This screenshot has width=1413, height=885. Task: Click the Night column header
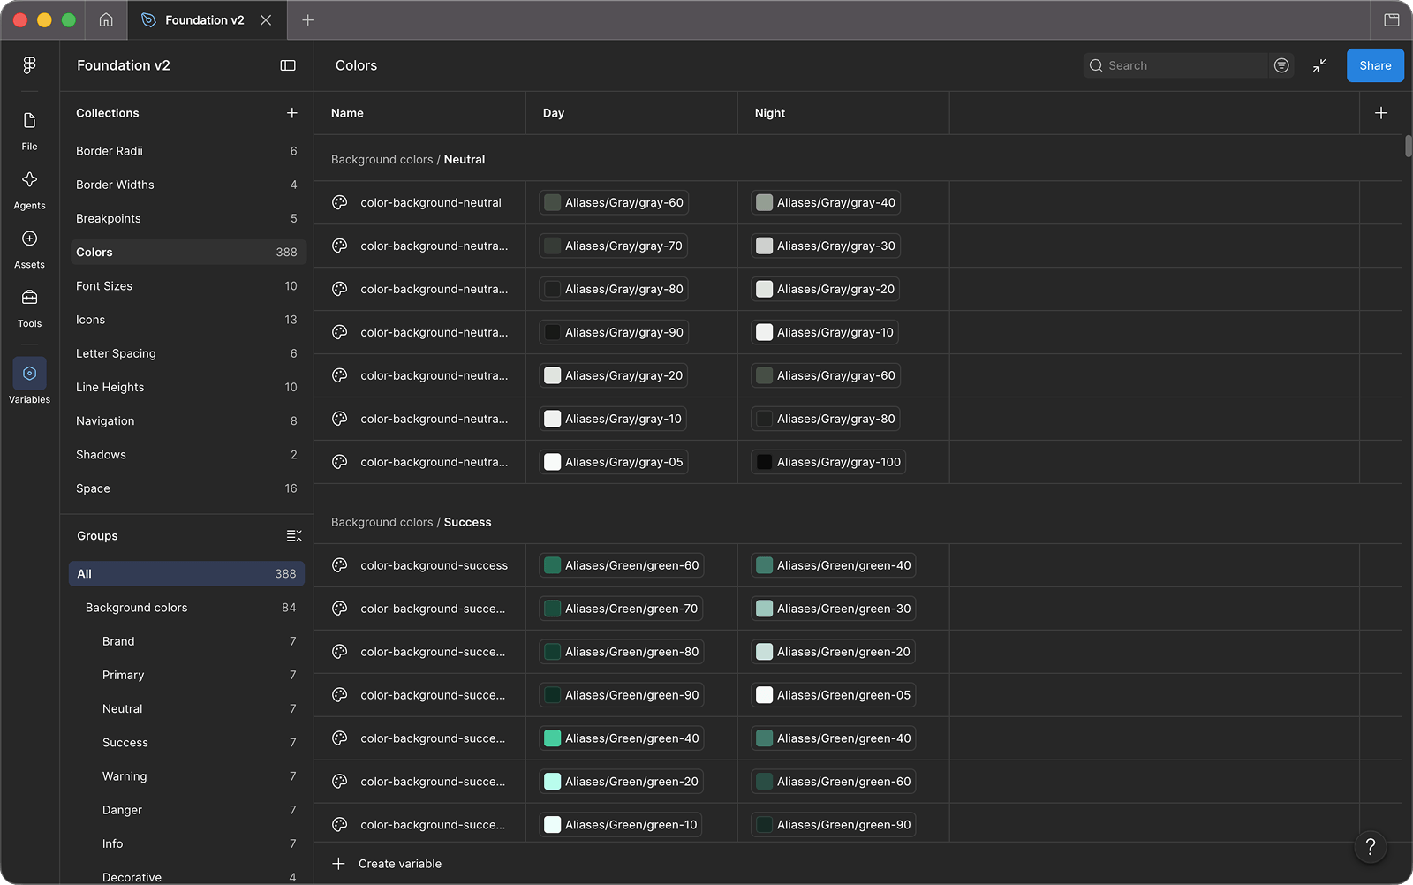tap(843, 113)
